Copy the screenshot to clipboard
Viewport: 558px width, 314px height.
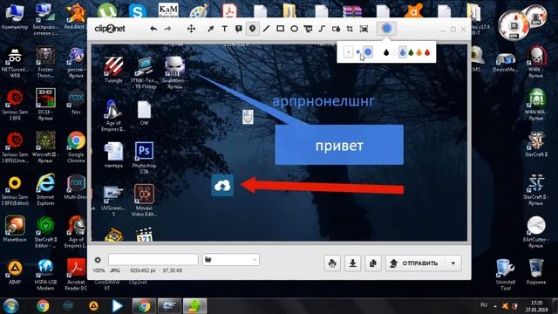373,263
